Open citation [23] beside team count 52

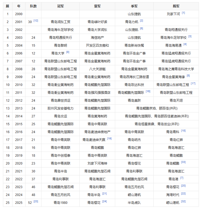(x=36, y=201)
